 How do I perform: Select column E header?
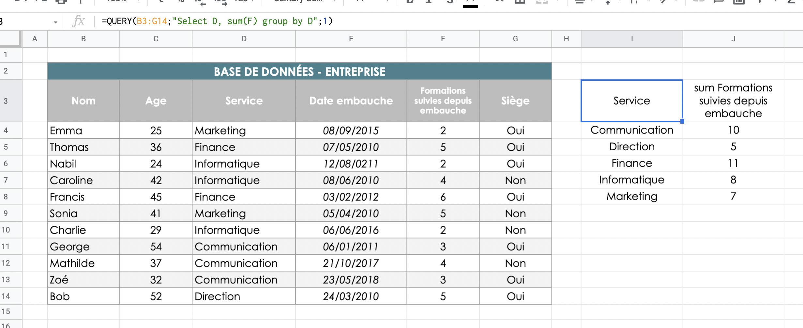(351, 39)
